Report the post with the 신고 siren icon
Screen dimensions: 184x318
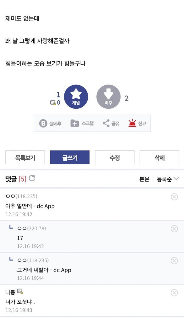133,123
